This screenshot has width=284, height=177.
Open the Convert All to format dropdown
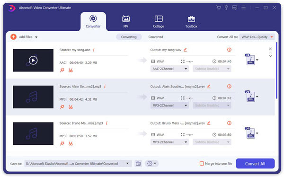[257, 37]
